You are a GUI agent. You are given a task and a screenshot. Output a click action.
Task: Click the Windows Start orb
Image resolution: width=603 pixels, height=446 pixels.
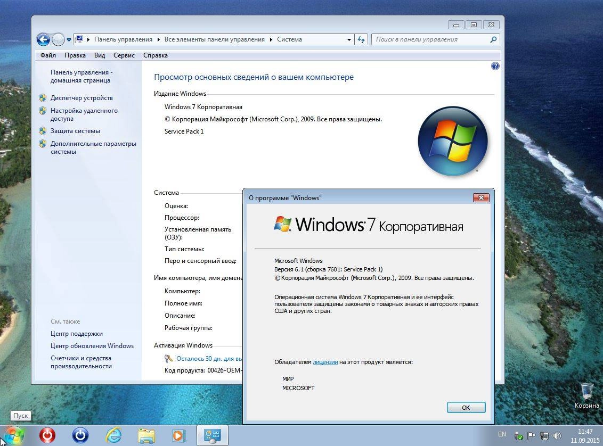point(14,436)
